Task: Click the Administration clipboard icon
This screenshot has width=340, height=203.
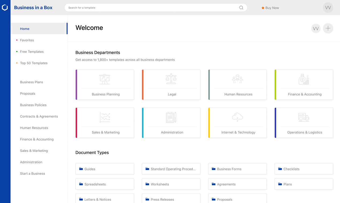Action: coord(171,117)
